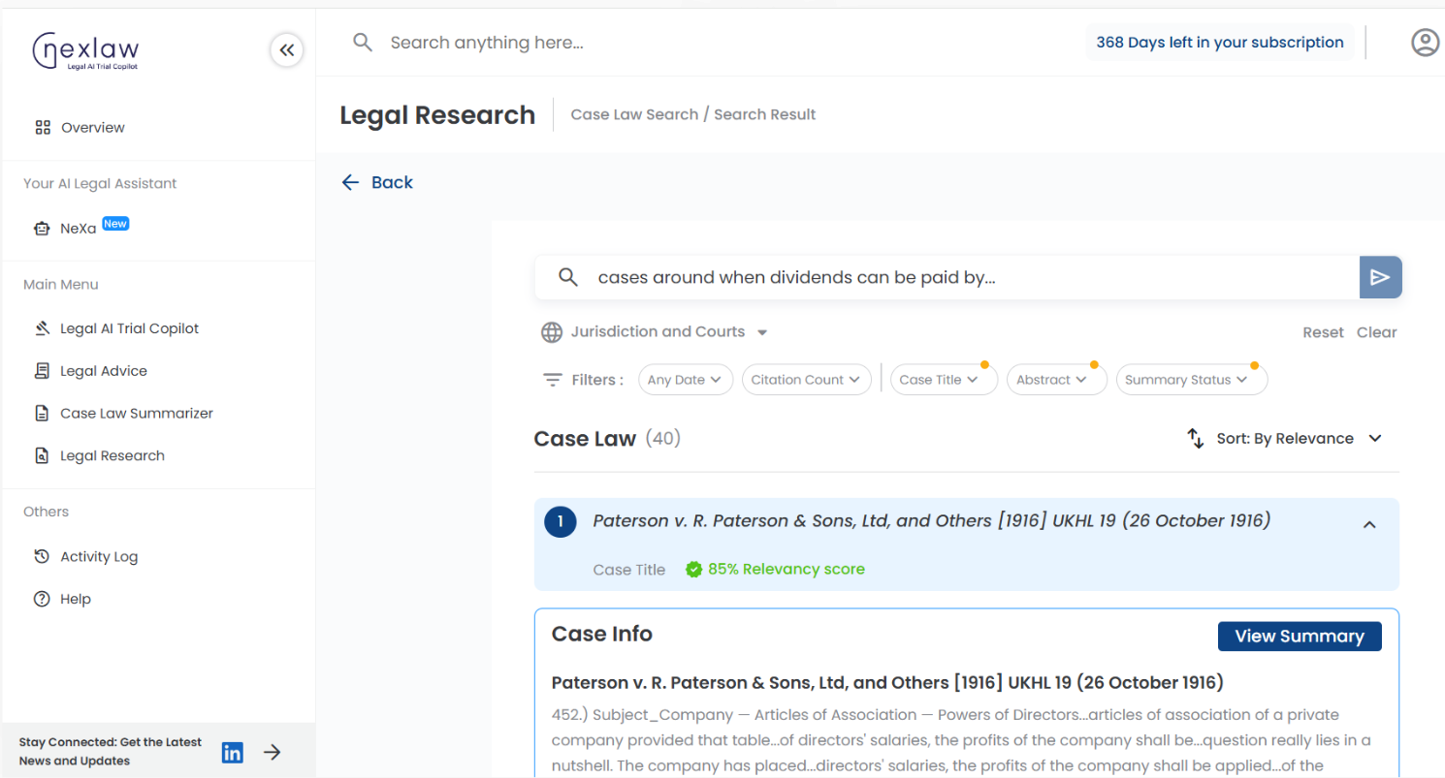1445x778 pixels.
Task: Click the 85% Relevancy score text
Action: [x=787, y=570]
